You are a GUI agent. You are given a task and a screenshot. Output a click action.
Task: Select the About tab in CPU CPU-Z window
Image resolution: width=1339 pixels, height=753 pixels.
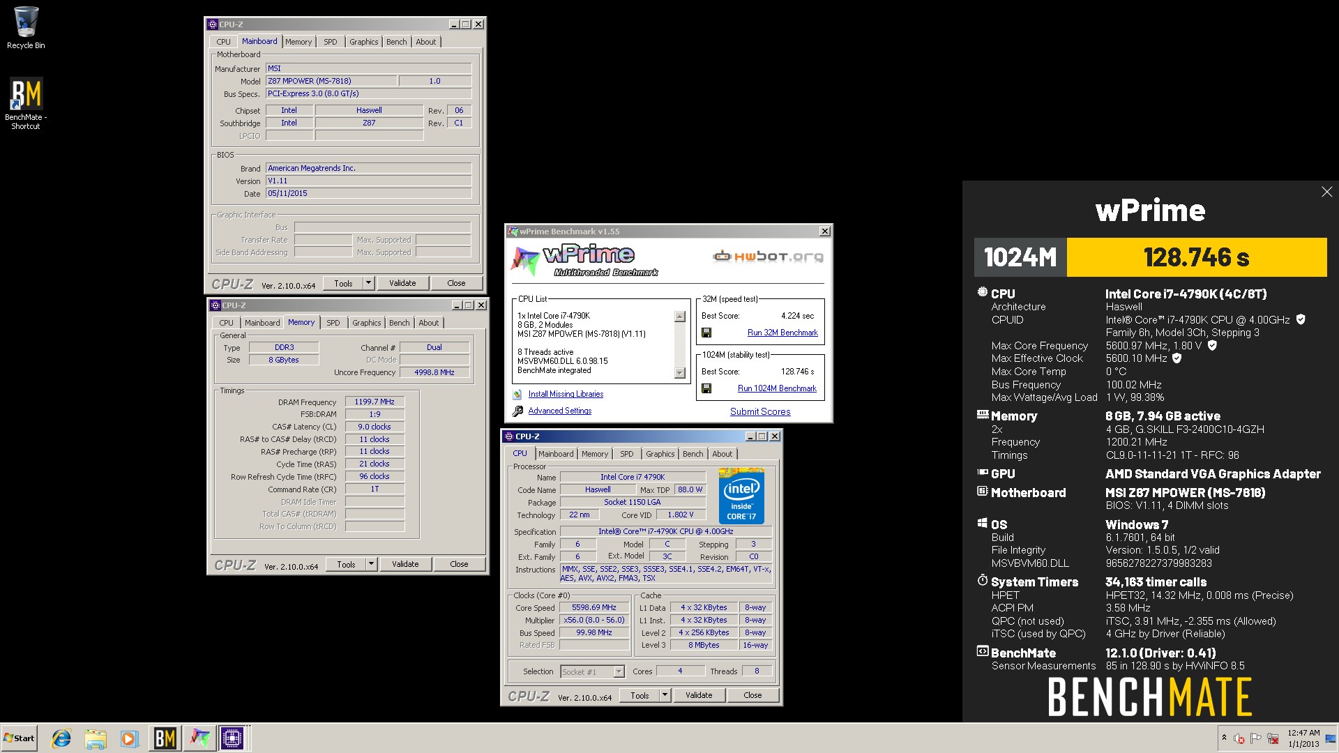click(723, 454)
